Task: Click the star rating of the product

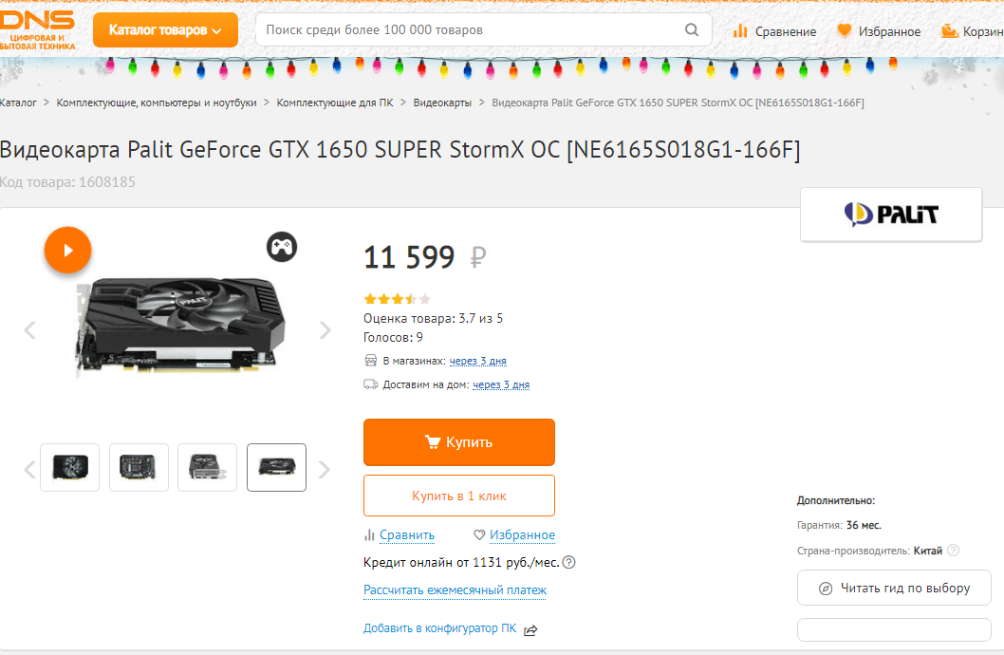Action: pos(397,298)
